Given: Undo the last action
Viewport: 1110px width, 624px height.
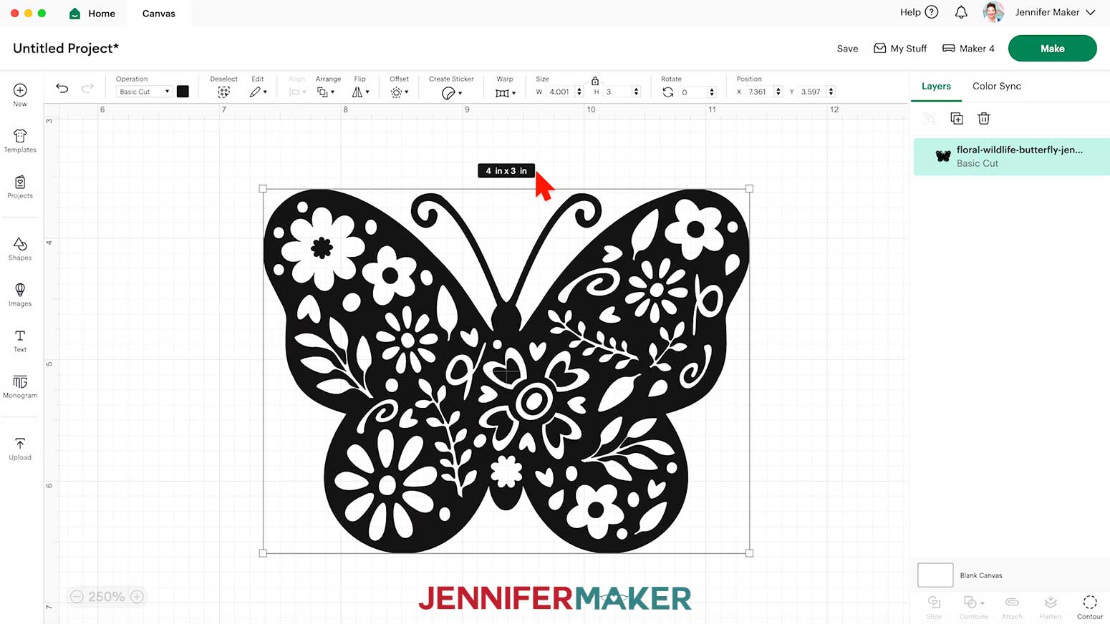Looking at the screenshot, I should (x=62, y=88).
